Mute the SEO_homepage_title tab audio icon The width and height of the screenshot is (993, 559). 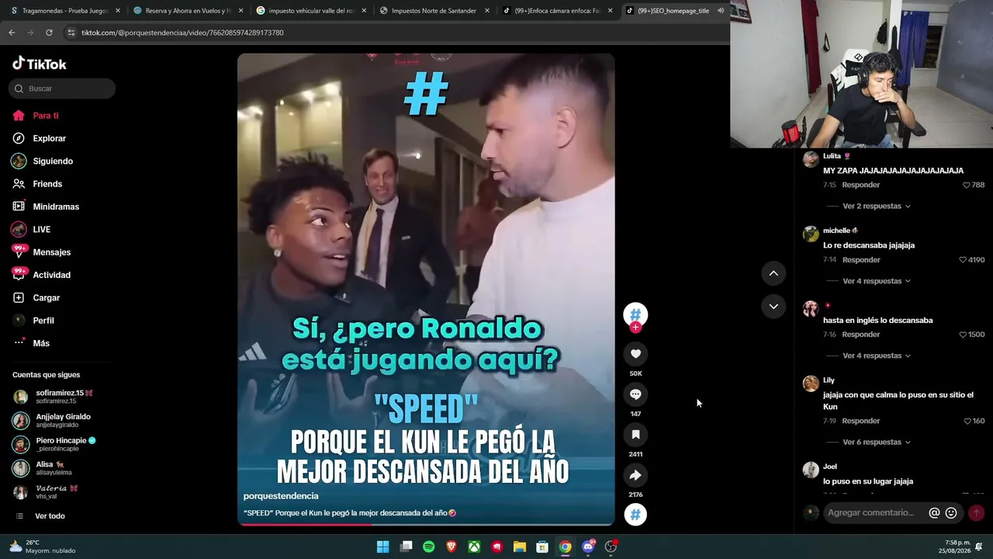click(721, 11)
